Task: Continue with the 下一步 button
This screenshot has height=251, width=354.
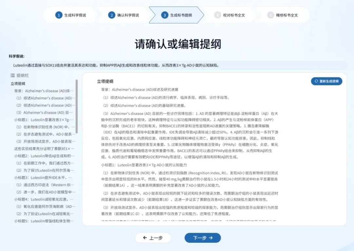Action: tap(203, 238)
